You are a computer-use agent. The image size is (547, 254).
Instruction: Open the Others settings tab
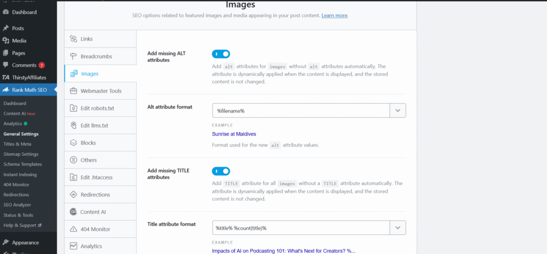click(x=88, y=160)
